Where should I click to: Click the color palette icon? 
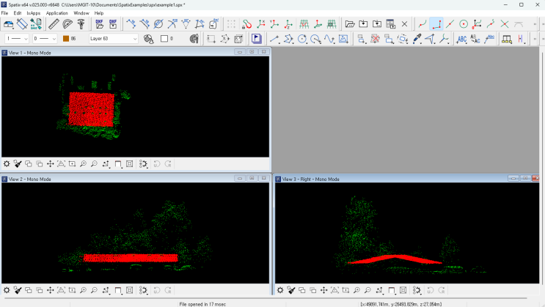tap(194, 39)
